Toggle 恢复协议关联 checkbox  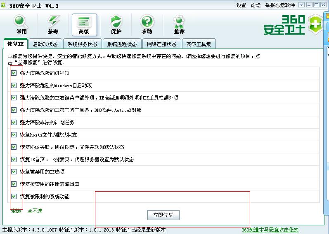[x=14, y=147]
